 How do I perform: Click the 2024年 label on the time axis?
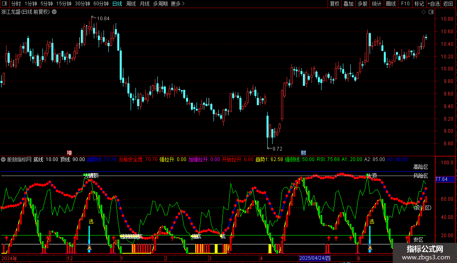pyautogui.click(x=9, y=258)
